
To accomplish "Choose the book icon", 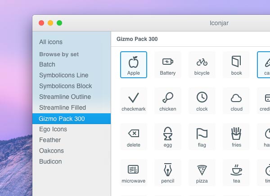I will click(x=236, y=65).
